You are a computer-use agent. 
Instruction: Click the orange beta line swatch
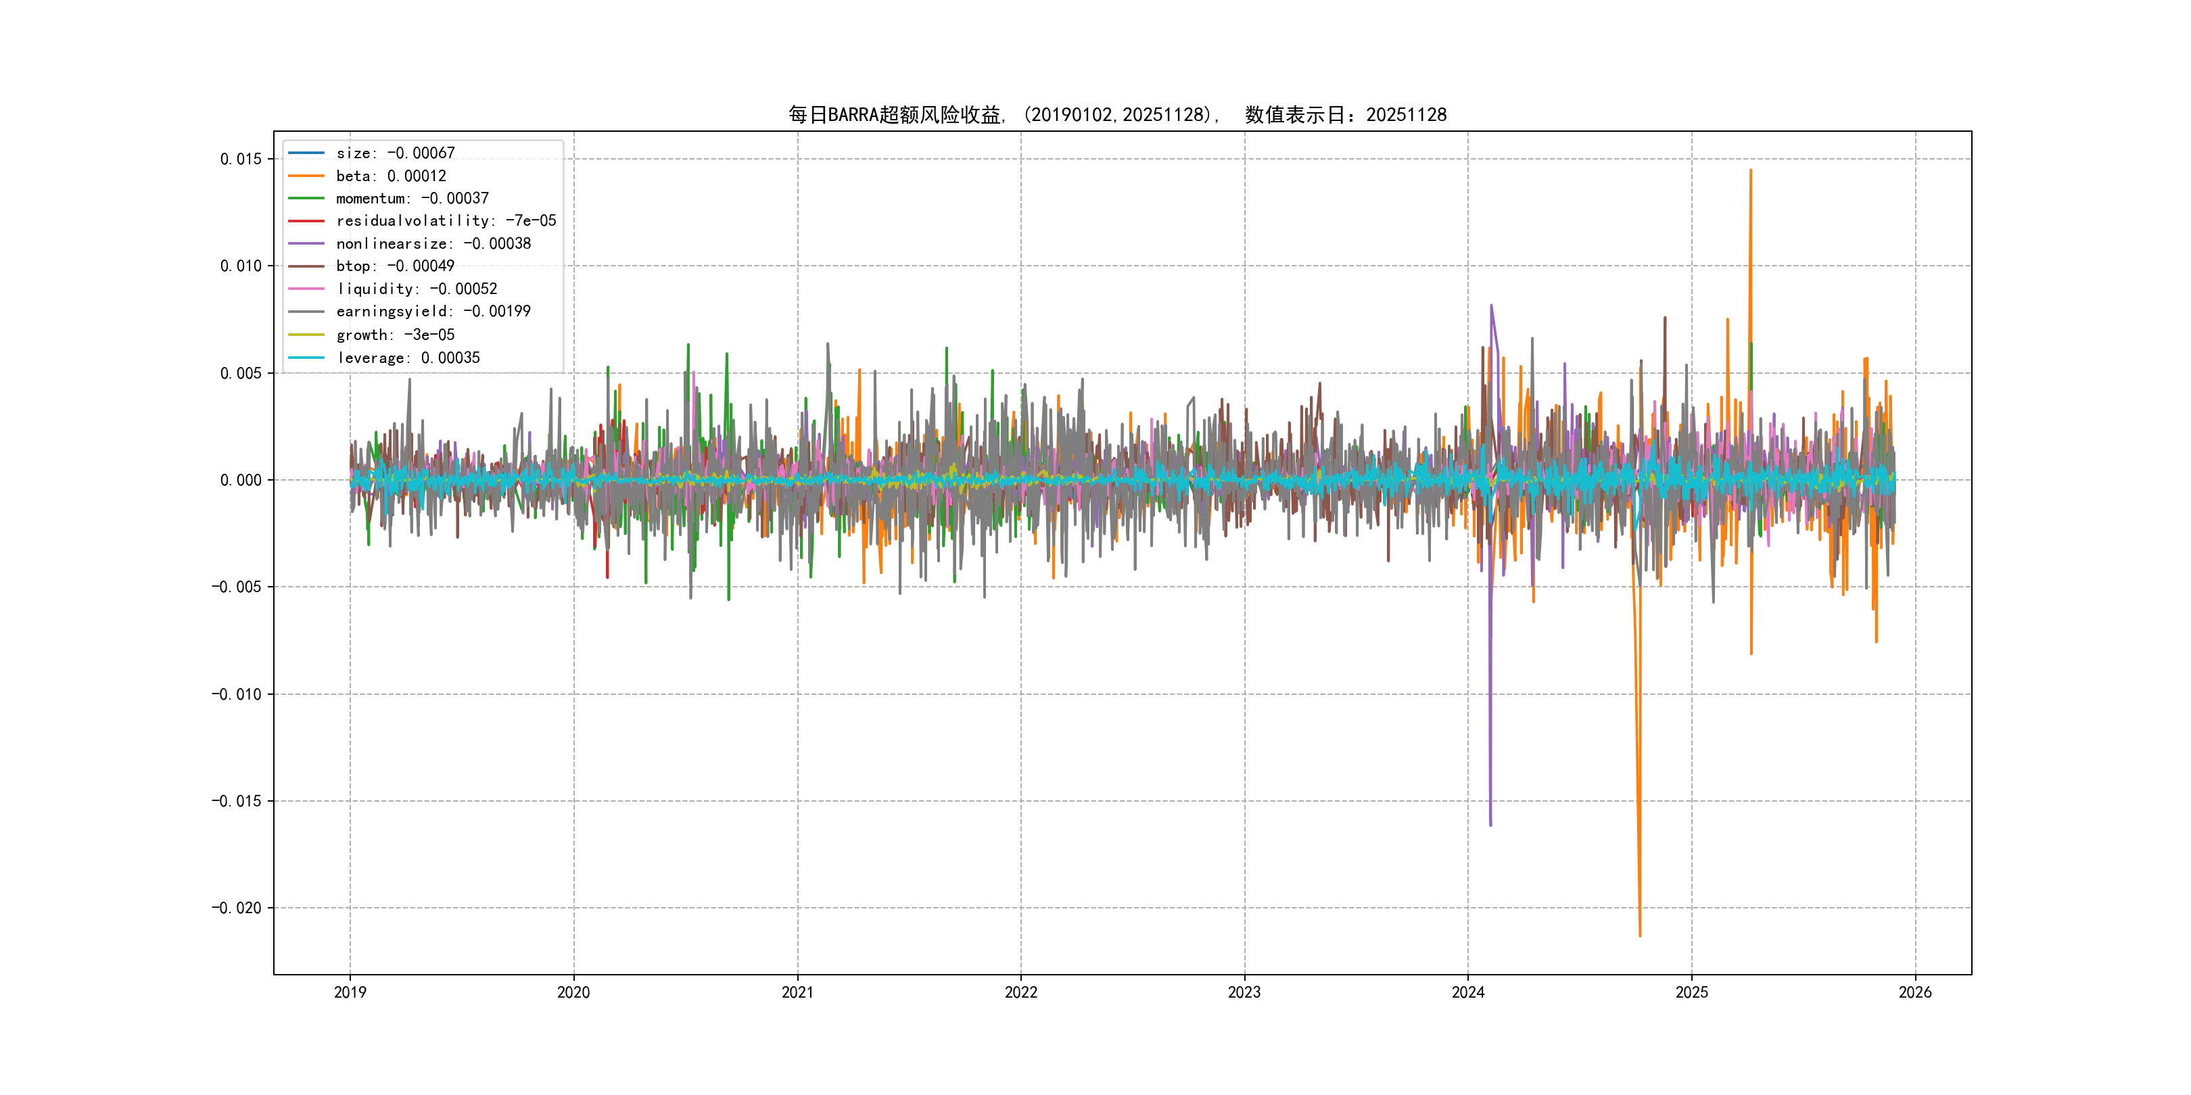306,176
